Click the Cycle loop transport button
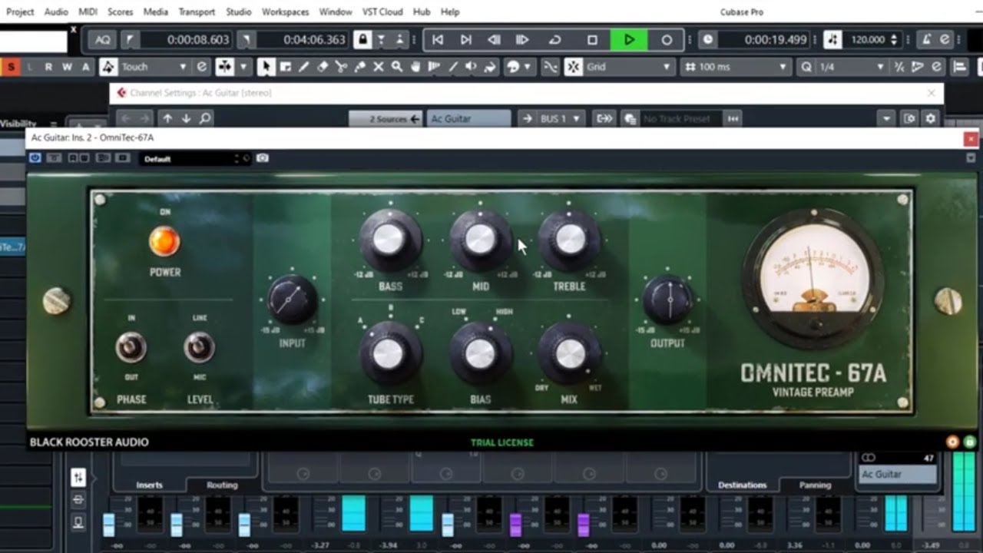983x553 pixels. coord(554,40)
